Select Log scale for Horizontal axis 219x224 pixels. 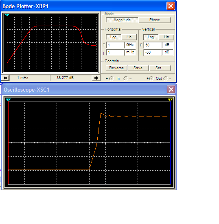113,37
